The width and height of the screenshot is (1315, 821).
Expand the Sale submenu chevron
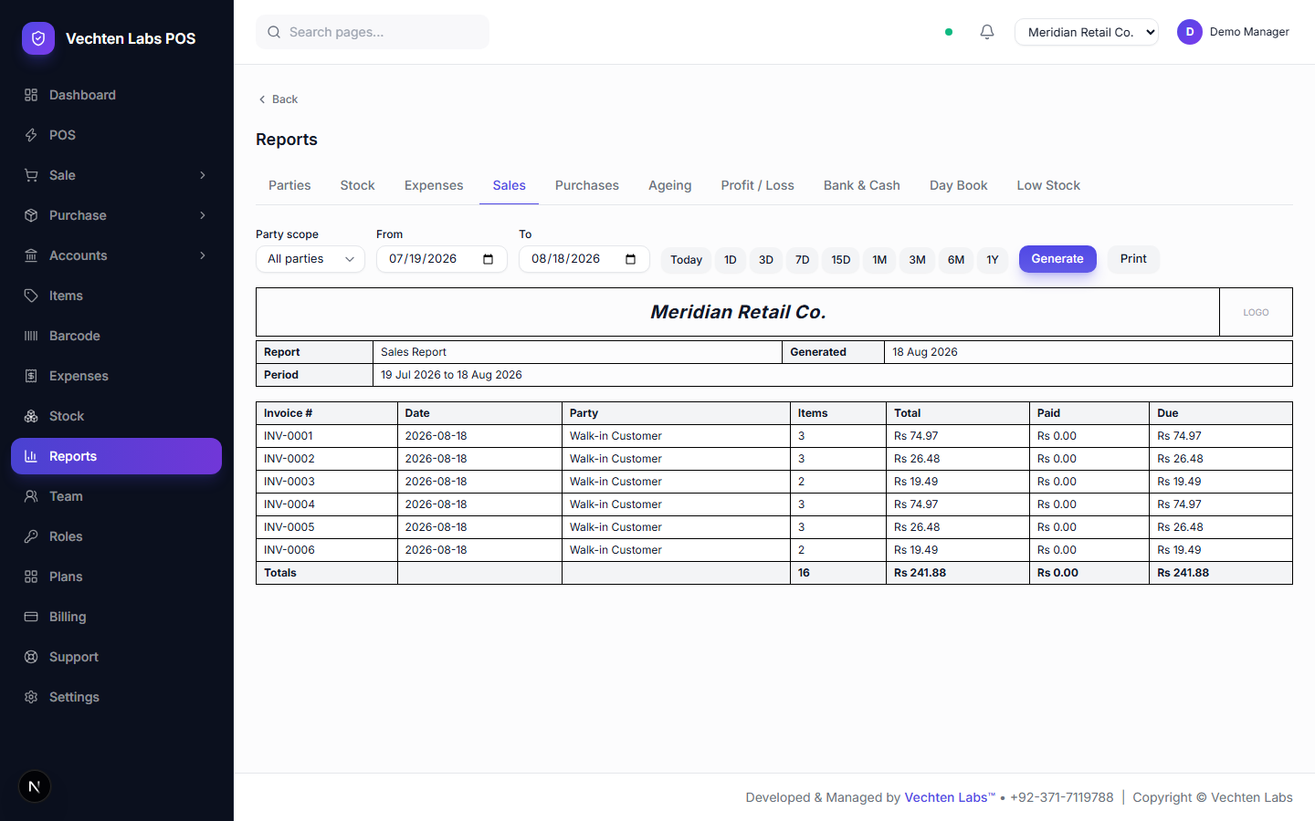[x=203, y=175]
